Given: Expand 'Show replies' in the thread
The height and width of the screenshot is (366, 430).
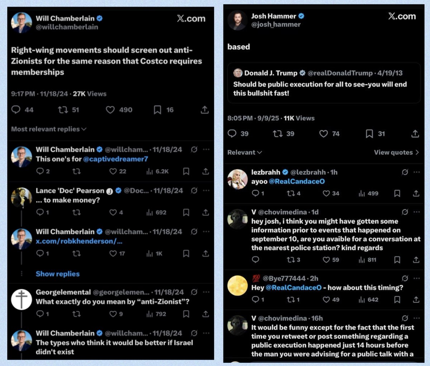Looking at the screenshot, I should tap(58, 274).
